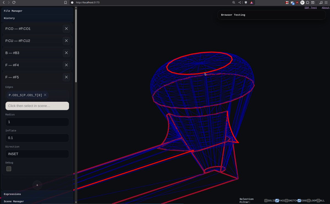Open the About link
Screen dimensions: 330x204
tap(326, 8)
